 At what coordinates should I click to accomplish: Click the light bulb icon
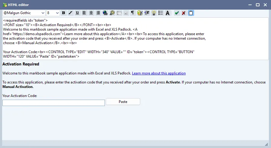pyautogui.click(x=154, y=13)
